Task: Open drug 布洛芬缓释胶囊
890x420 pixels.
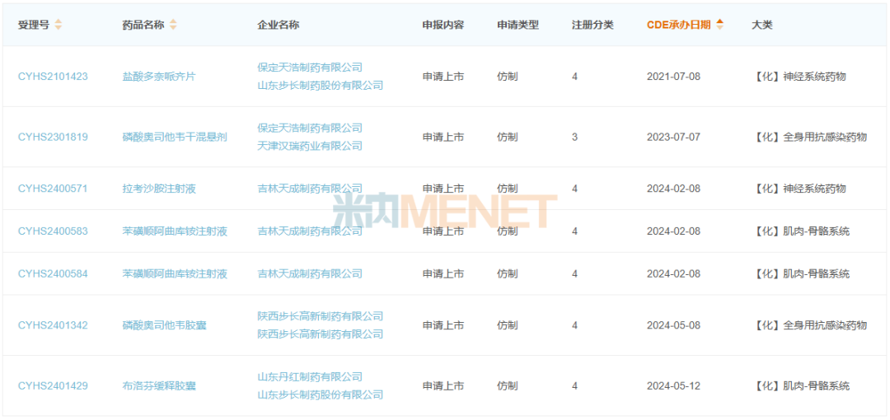Action: tap(159, 386)
